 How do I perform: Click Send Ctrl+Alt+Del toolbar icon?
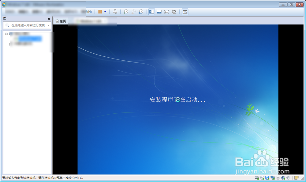pyautogui.click(x=115, y=12)
